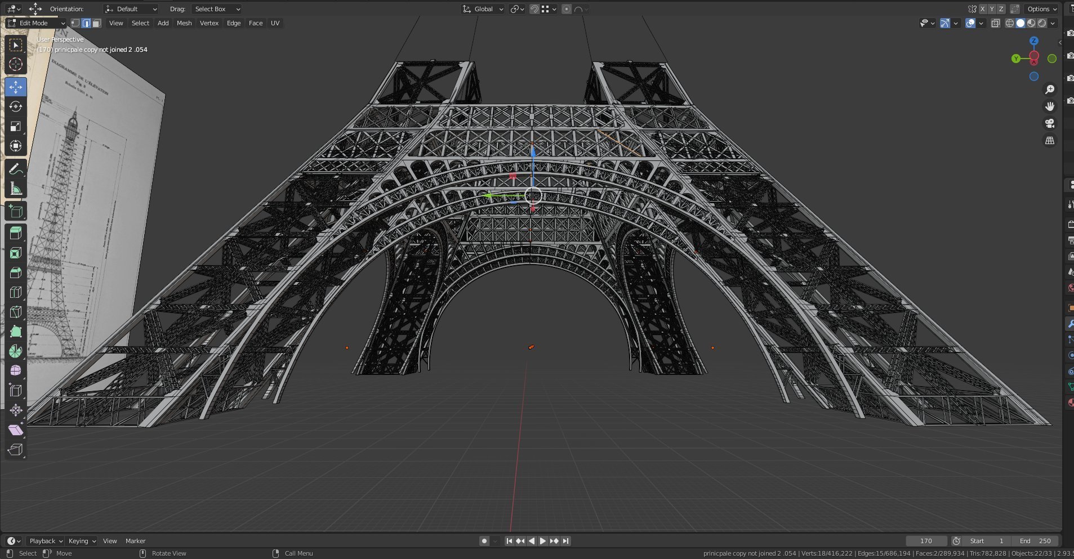Expand the Global transform orientation dropdown
The height and width of the screenshot is (559, 1074).
coord(483,9)
